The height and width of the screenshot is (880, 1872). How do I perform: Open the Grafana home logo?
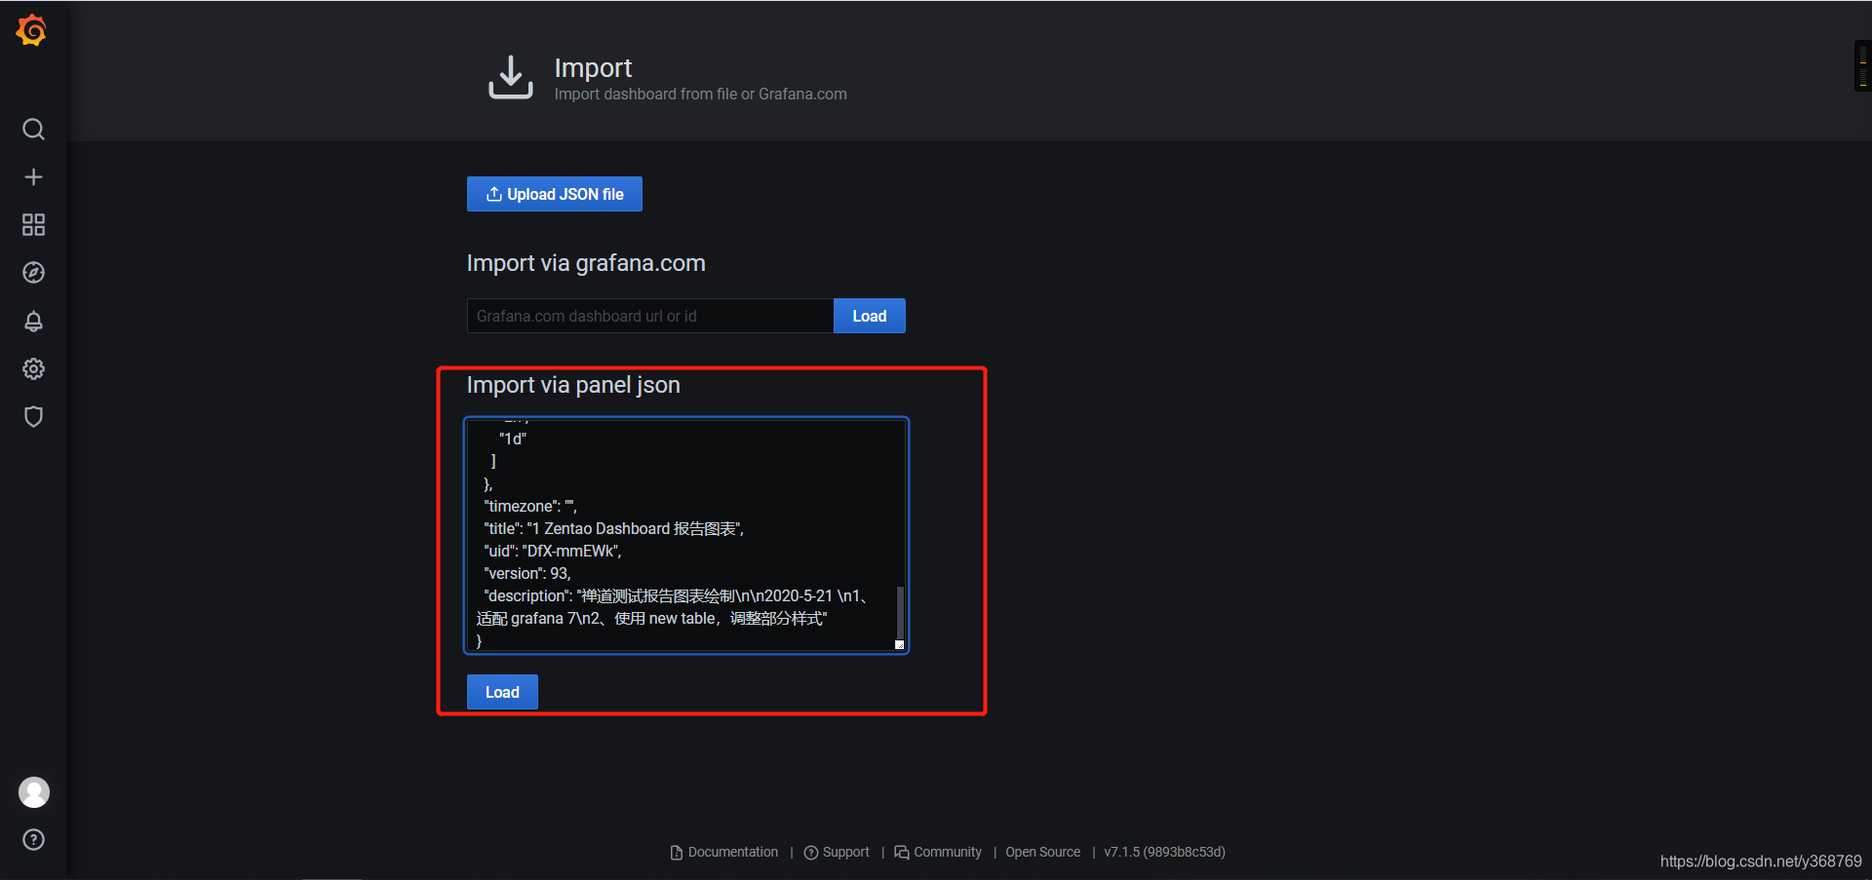32,30
